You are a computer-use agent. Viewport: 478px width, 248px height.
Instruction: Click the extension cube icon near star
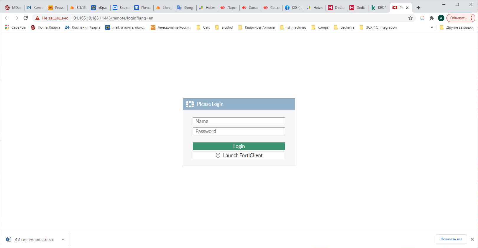tap(422, 18)
